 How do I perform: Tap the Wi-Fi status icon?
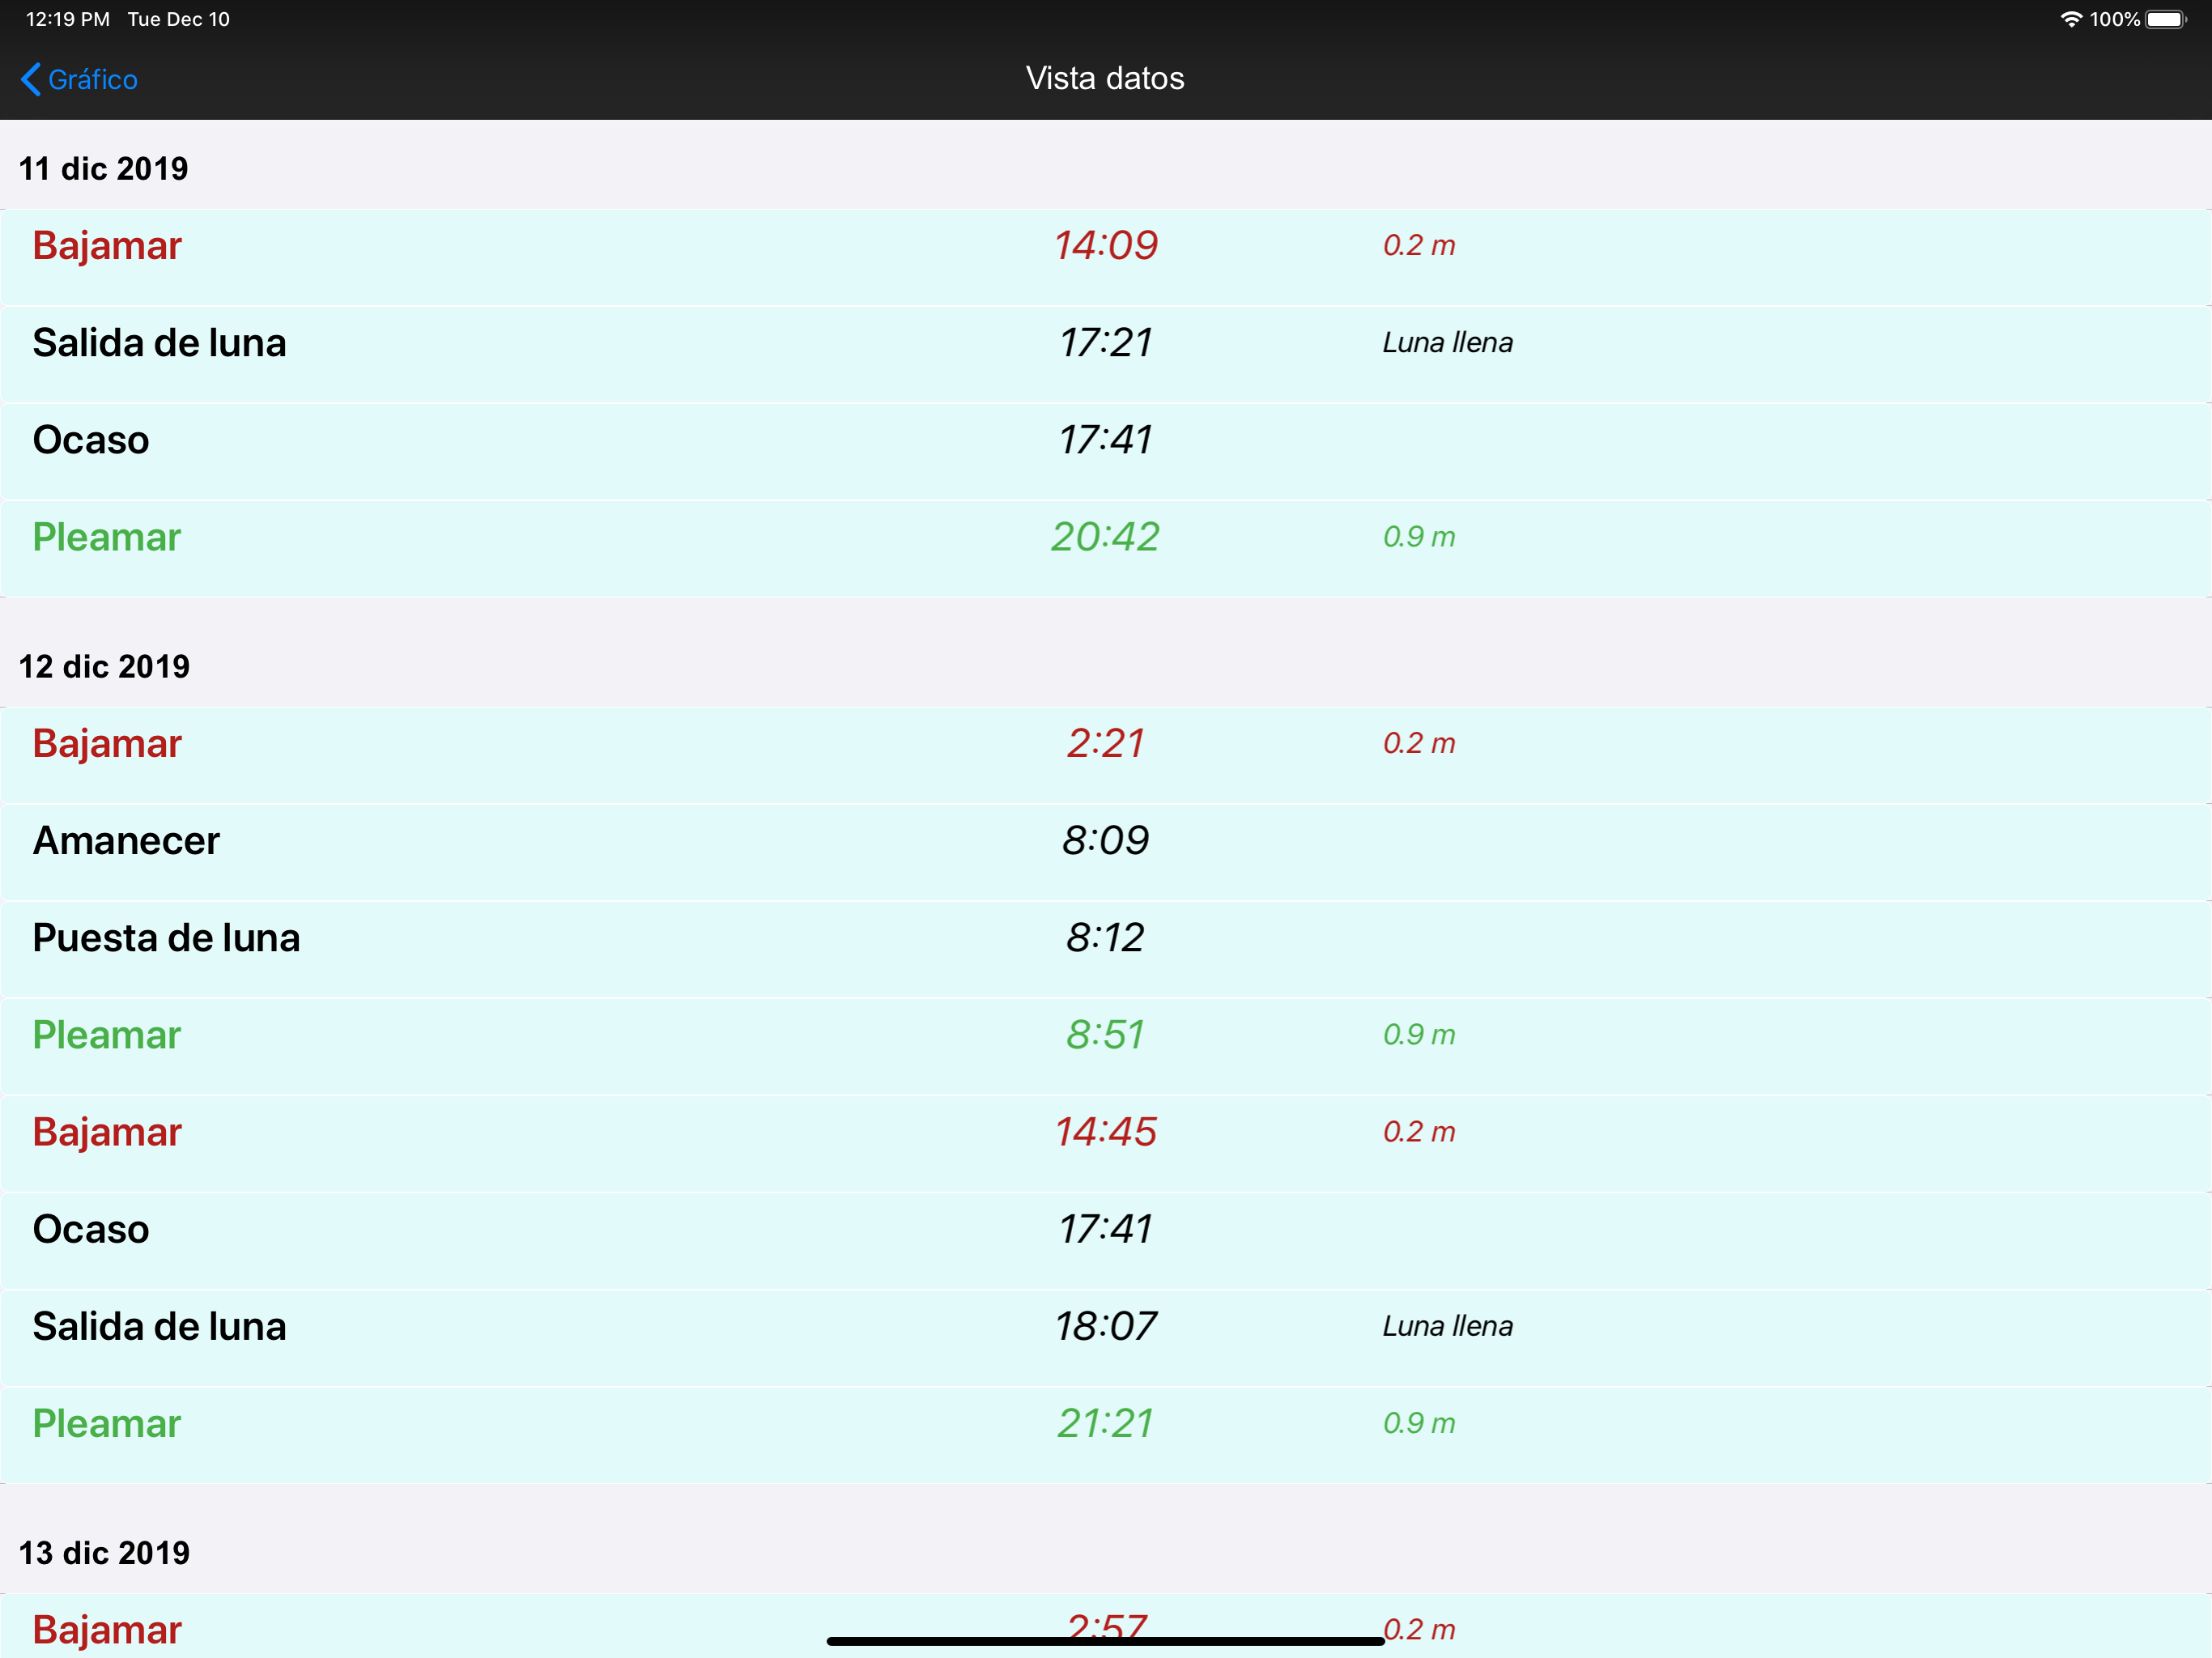point(2070,19)
